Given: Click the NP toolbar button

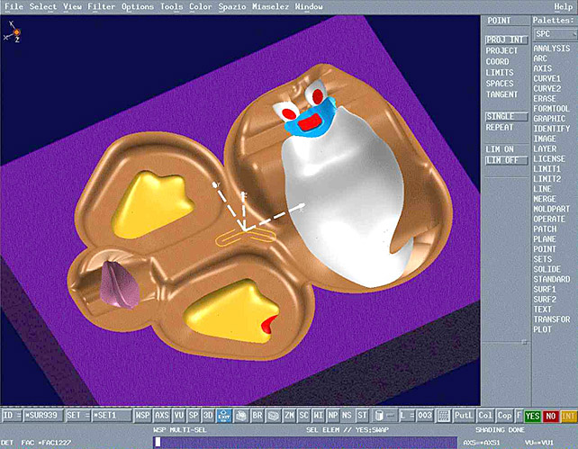Looking at the screenshot, I should [x=333, y=416].
